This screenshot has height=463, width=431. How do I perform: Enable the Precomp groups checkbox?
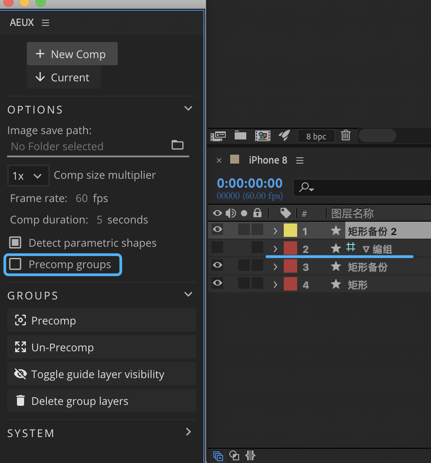[16, 264]
